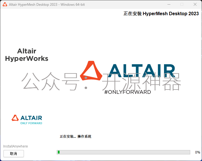Screen dimensions: 202x161
Task: Click the installation progress bar
Action: pyautogui.click(x=123, y=152)
